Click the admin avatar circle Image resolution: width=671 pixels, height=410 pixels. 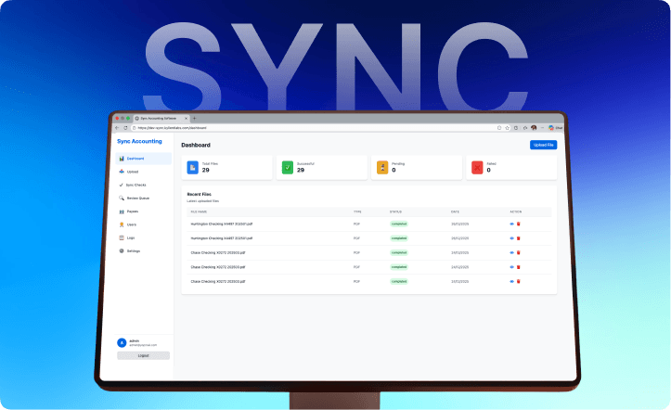pos(122,343)
